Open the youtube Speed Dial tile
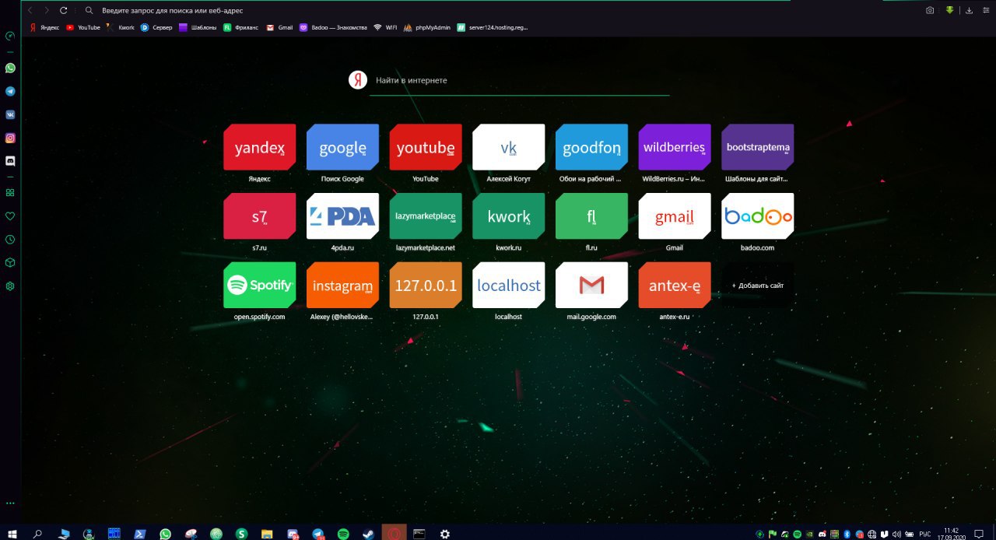996x540 pixels. (426, 147)
